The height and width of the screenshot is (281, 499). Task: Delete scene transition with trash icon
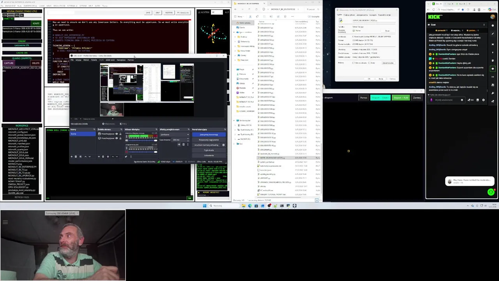(x=184, y=144)
